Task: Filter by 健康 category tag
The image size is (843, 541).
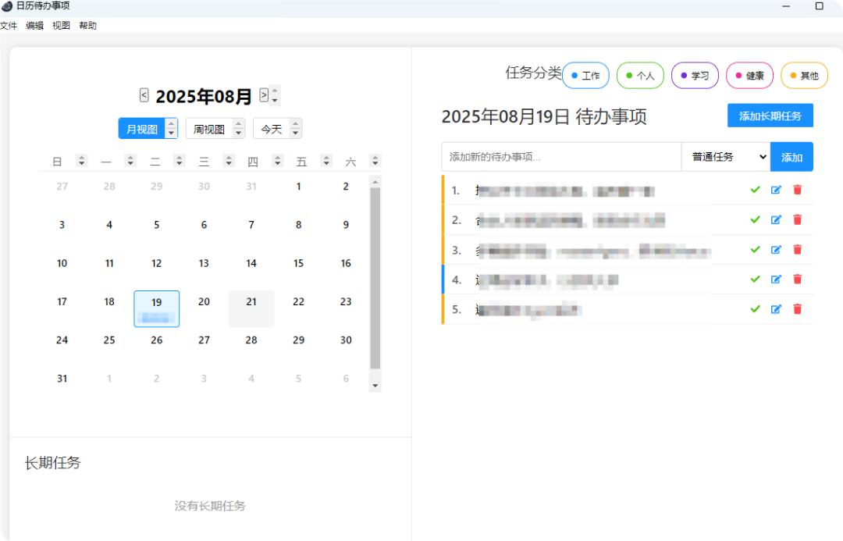Action: [749, 75]
